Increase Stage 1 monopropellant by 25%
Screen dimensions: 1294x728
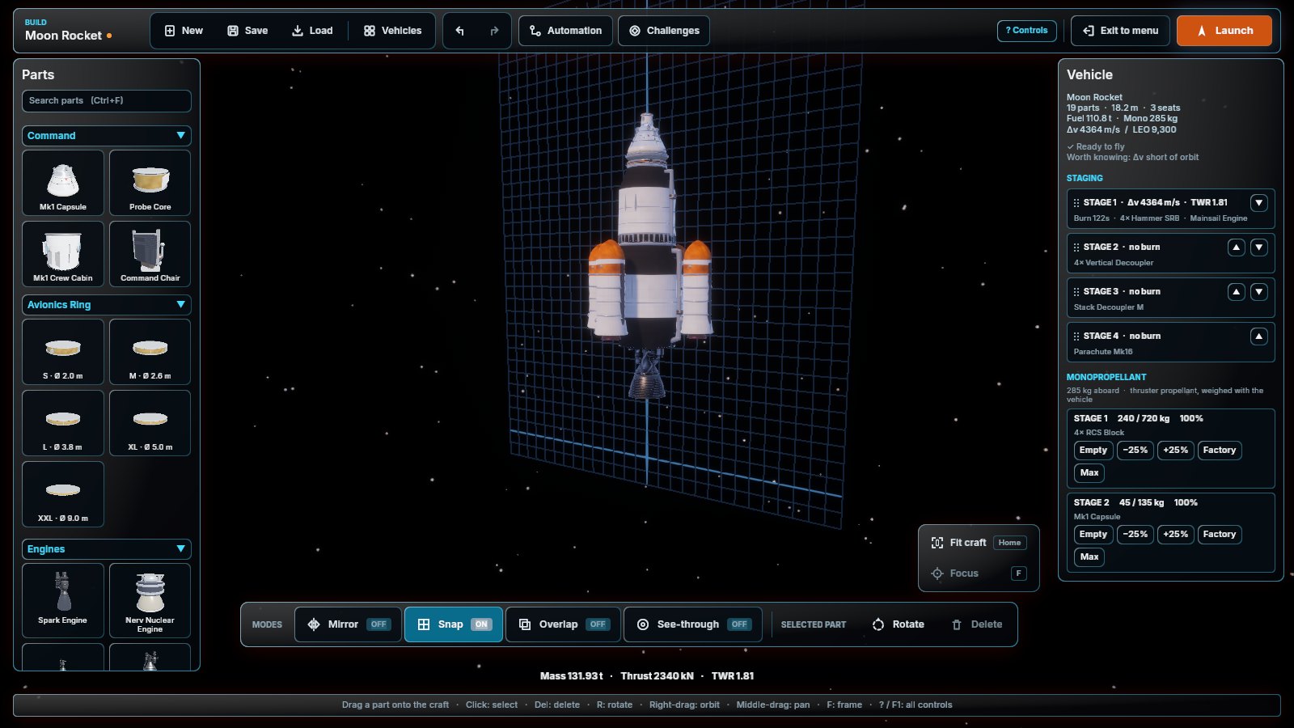(x=1175, y=451)
